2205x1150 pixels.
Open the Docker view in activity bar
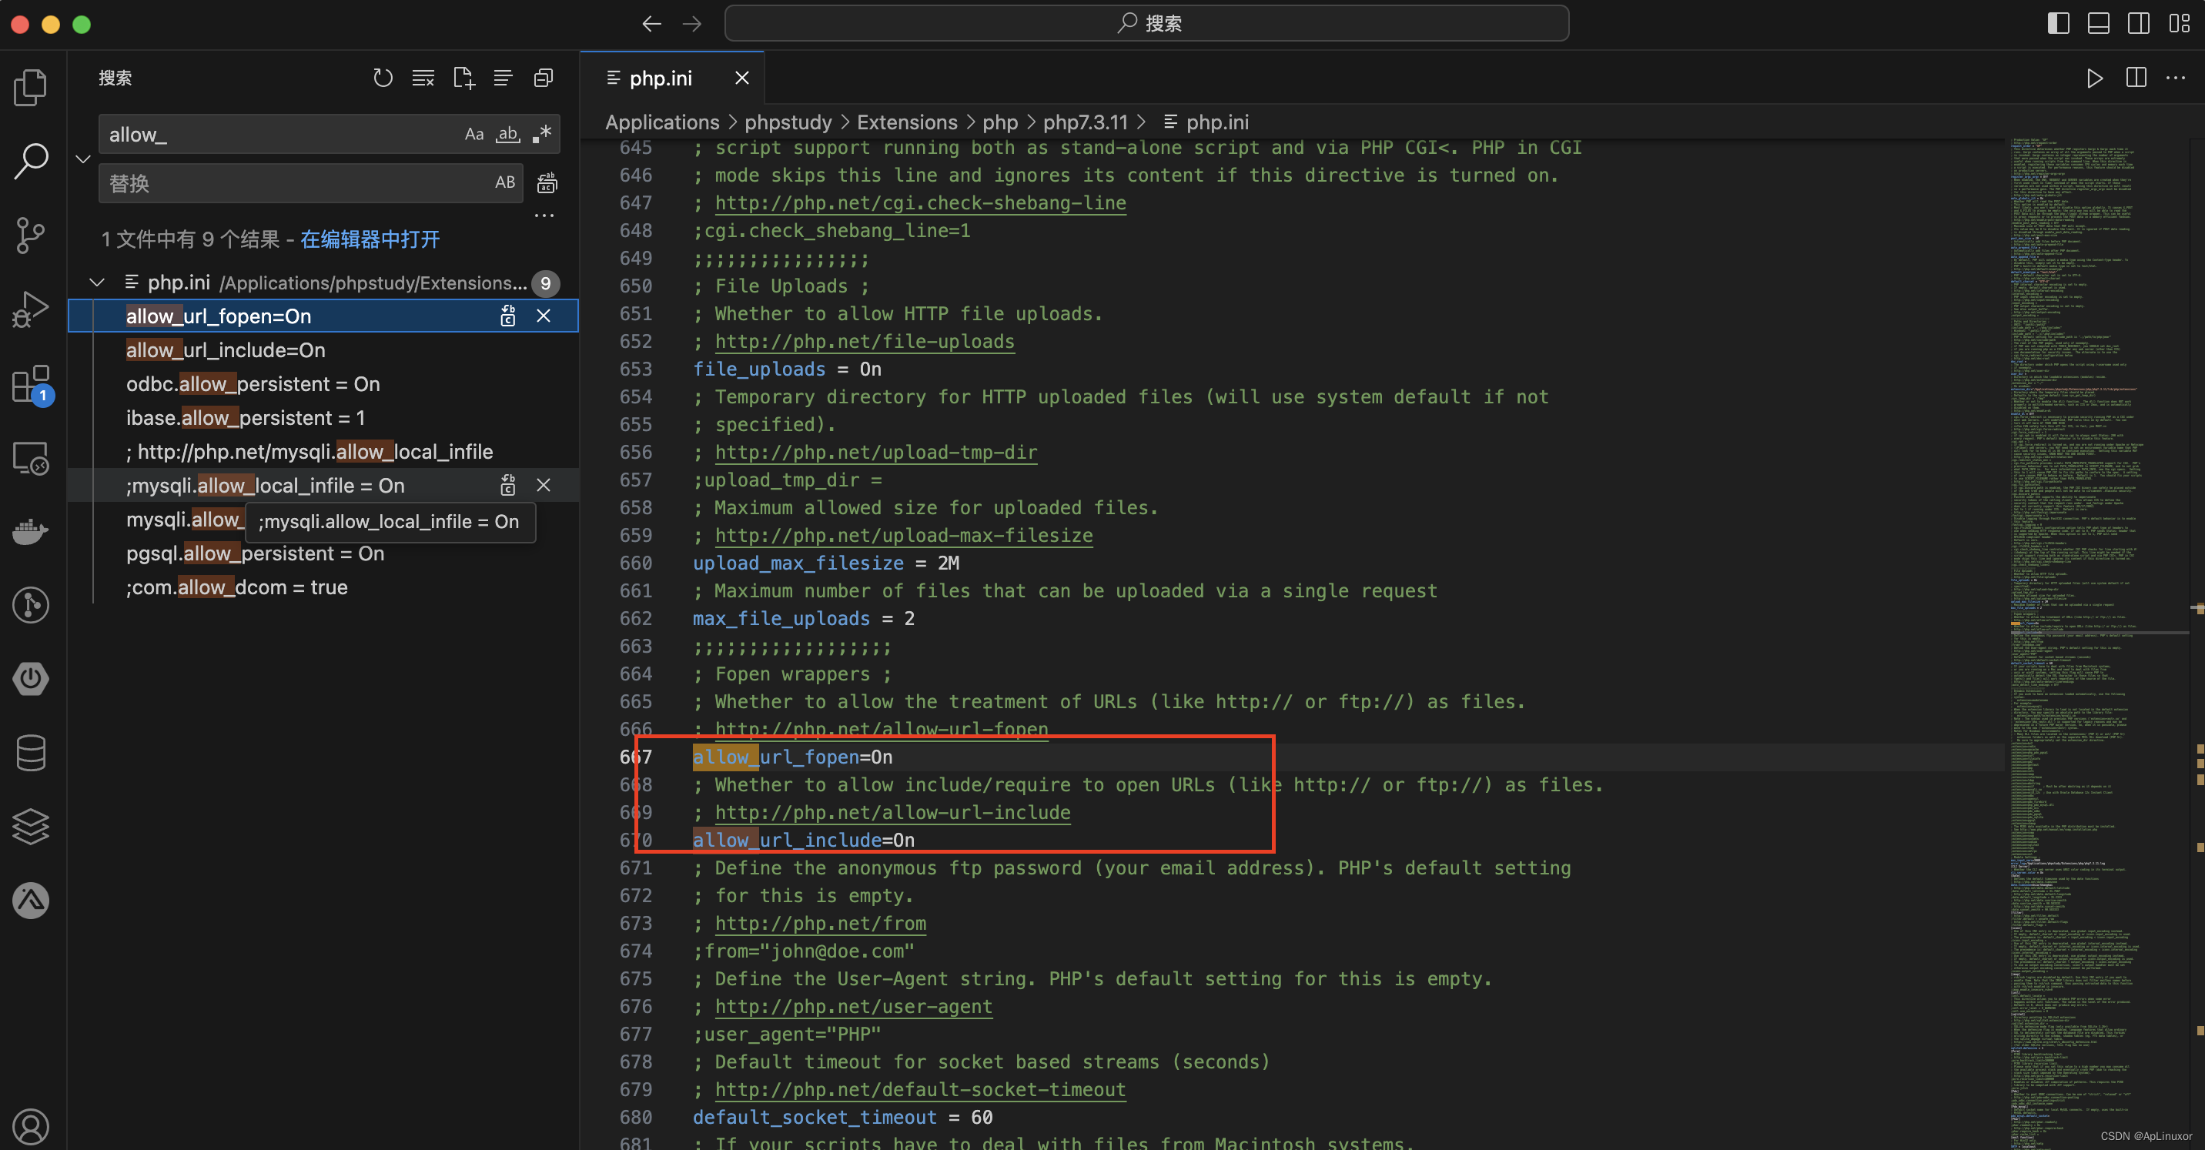tap(31, 531)
